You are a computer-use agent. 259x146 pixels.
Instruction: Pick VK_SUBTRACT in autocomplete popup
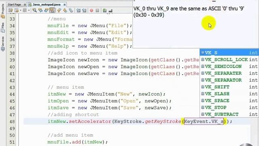(229, 114)
